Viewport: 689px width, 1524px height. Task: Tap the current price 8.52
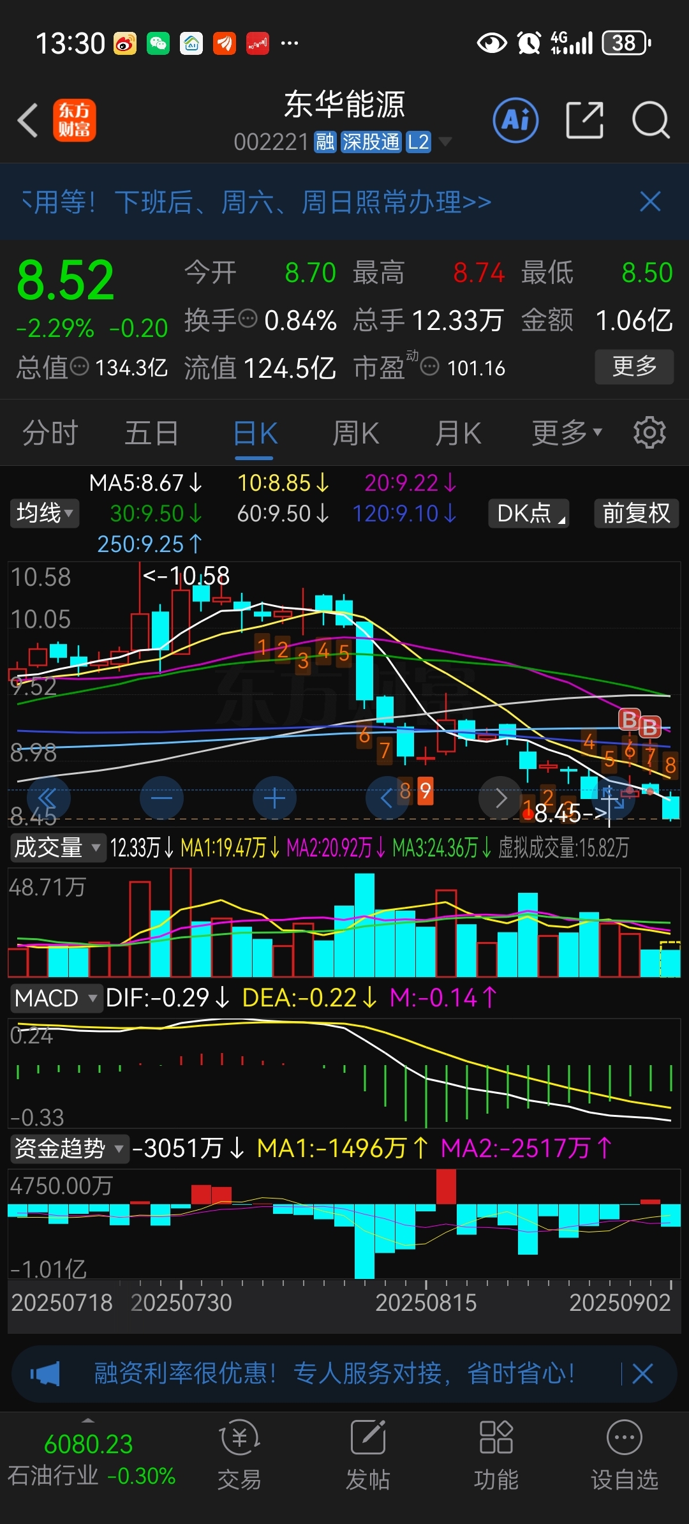pyautogui.click(x=66, y=280)
